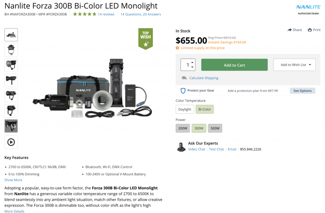This screenshot has height=213, width=325.
Task: Increase quantity with the up arrow
Action: (192, 62)
